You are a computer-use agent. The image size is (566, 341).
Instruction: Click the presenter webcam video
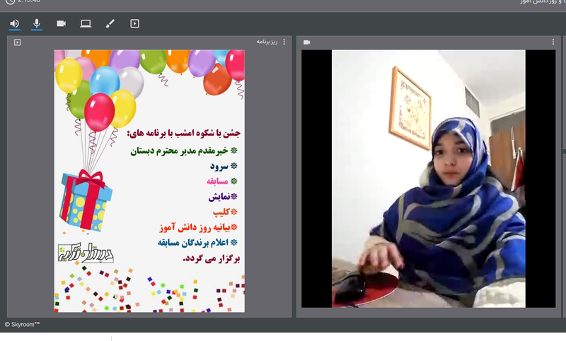pyautogui.click(x=429, y=179)
